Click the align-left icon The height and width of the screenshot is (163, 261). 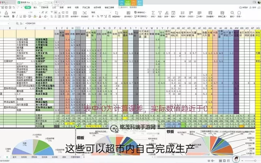pos(52,17)
